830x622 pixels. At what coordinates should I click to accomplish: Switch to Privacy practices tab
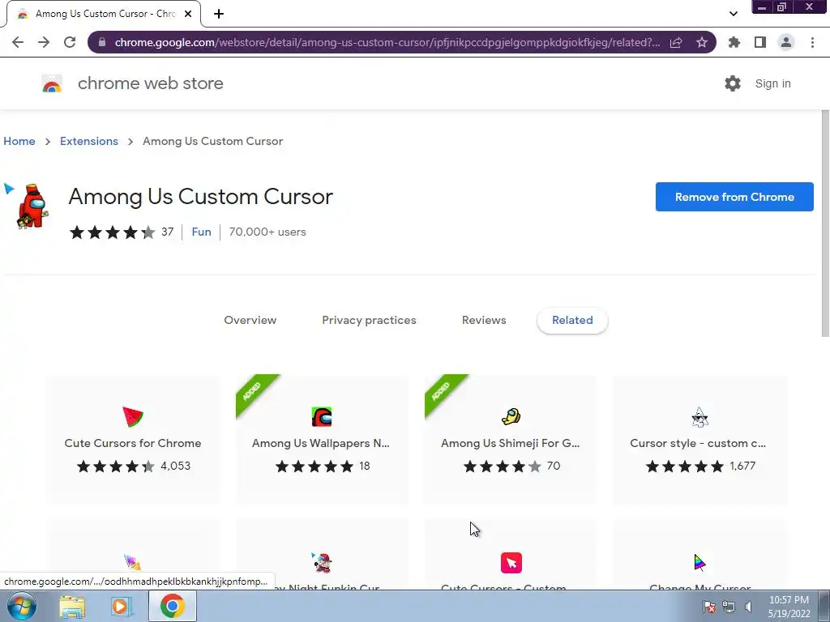pos(369,320)
